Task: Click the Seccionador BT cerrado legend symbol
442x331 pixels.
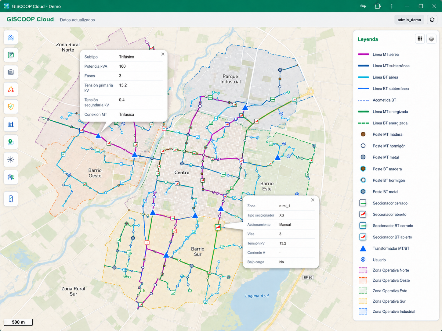Action: [x=363, y=226]
